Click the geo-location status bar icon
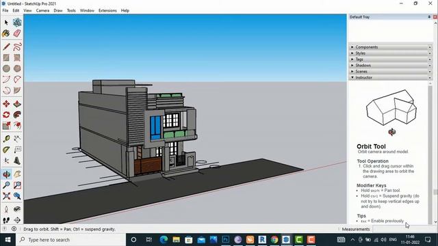 click(x=5, y=229)
